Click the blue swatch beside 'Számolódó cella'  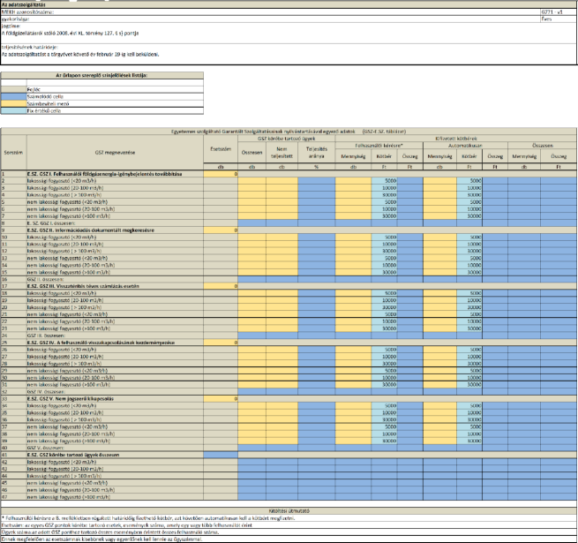[x=13, y=96]
